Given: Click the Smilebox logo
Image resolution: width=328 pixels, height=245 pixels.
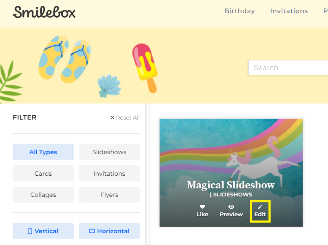Looking at the screenshot, I should pyautogui.click(x=44, y=12).
